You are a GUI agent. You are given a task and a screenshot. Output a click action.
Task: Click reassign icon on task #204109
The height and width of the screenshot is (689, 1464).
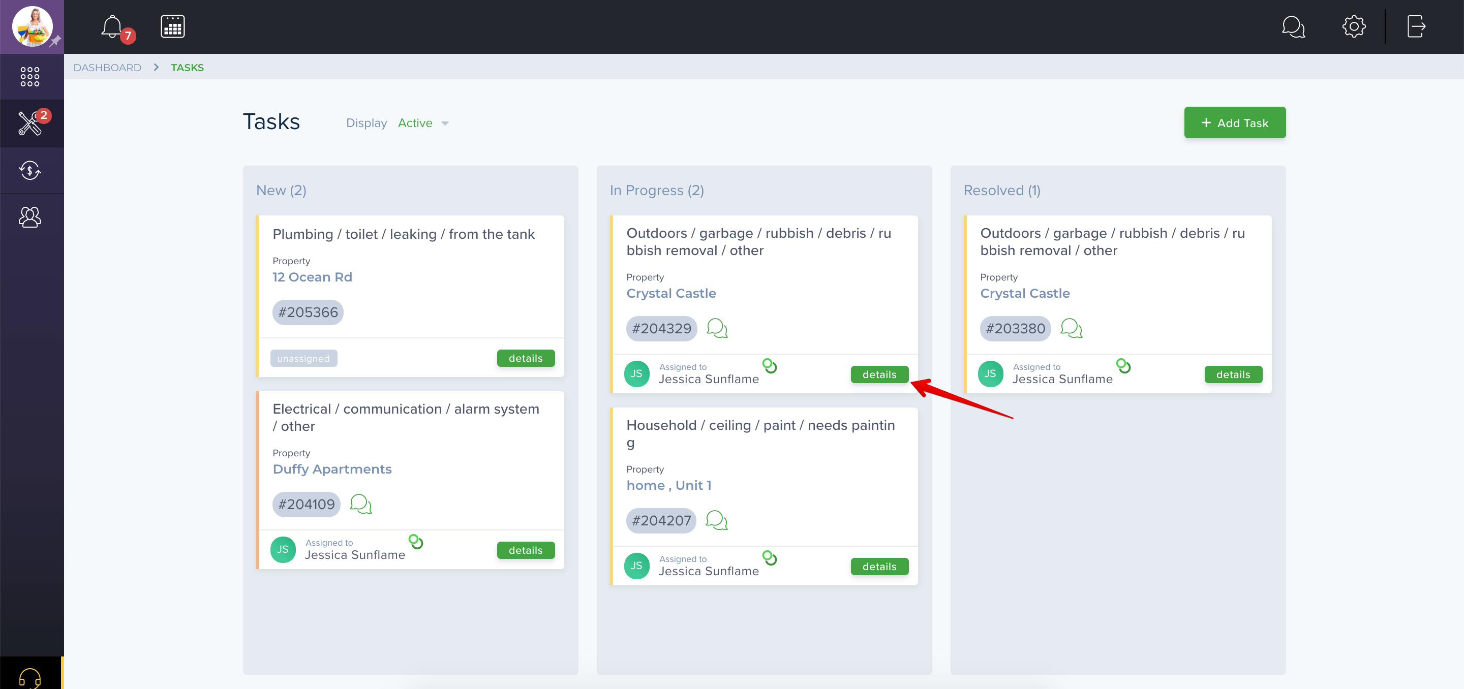tap(416, 541)
